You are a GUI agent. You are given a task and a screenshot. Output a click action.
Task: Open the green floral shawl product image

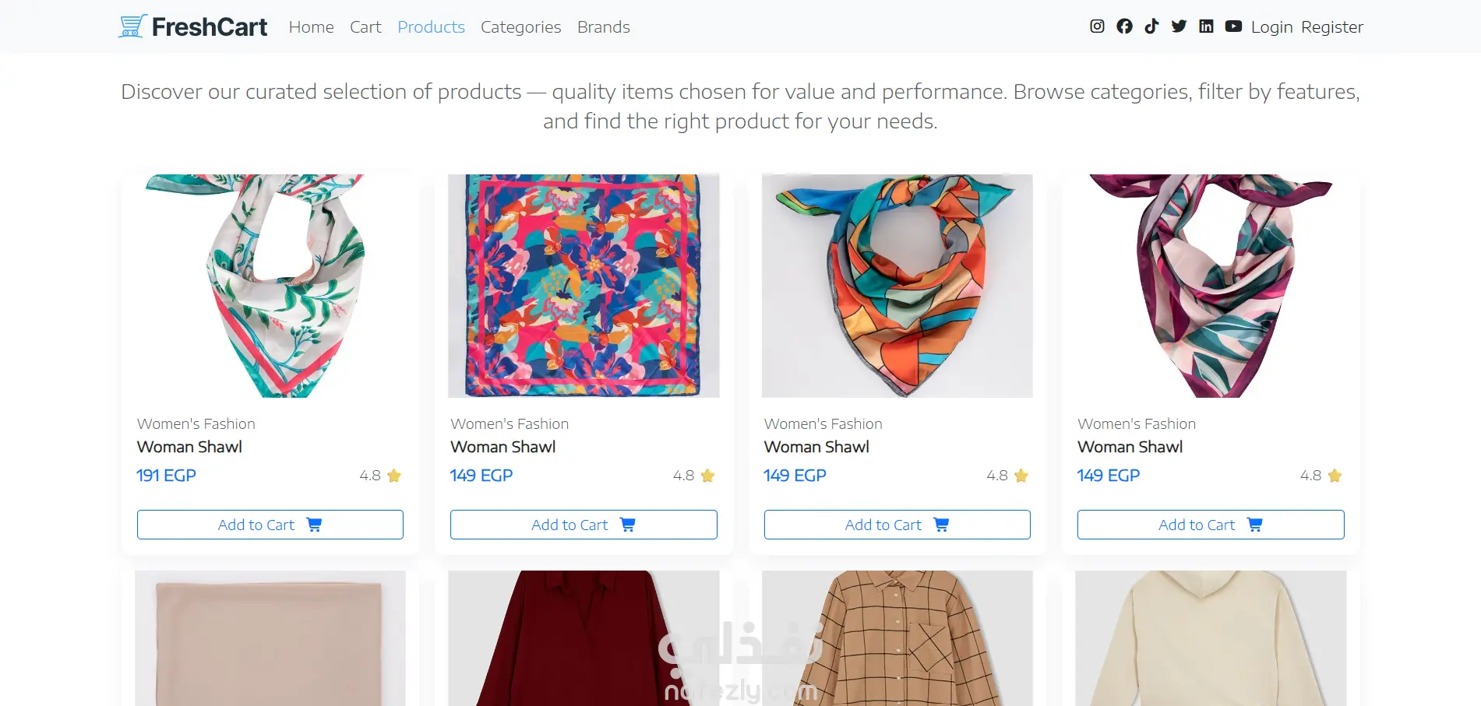tap(270, 286)
